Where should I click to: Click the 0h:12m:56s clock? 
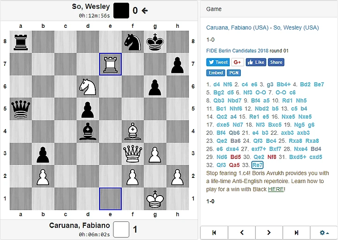click(94, 16)
